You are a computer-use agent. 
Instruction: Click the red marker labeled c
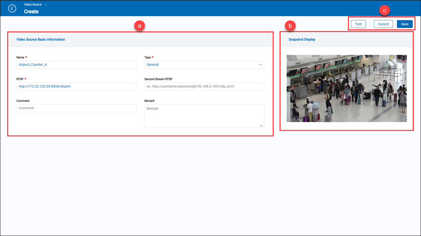coord(385,11)
